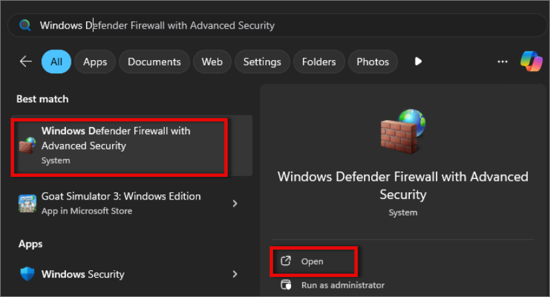Switch to the Apps filter tab

[x=95, y=61]
